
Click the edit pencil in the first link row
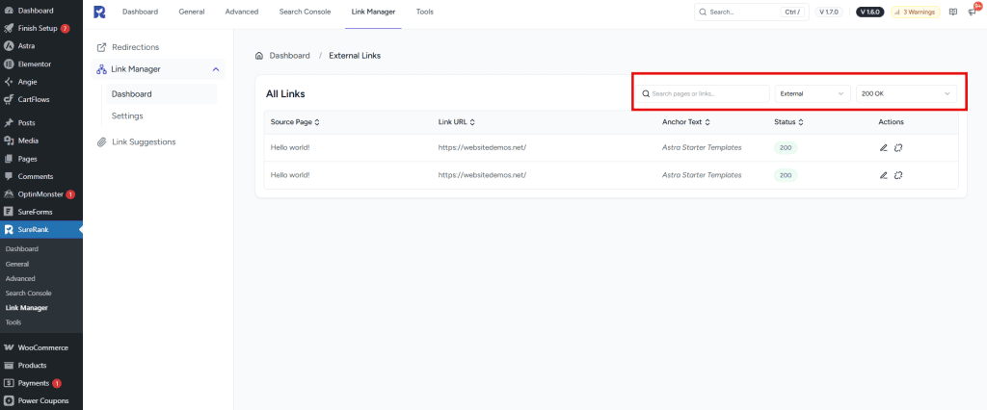(x=884, y=148)
